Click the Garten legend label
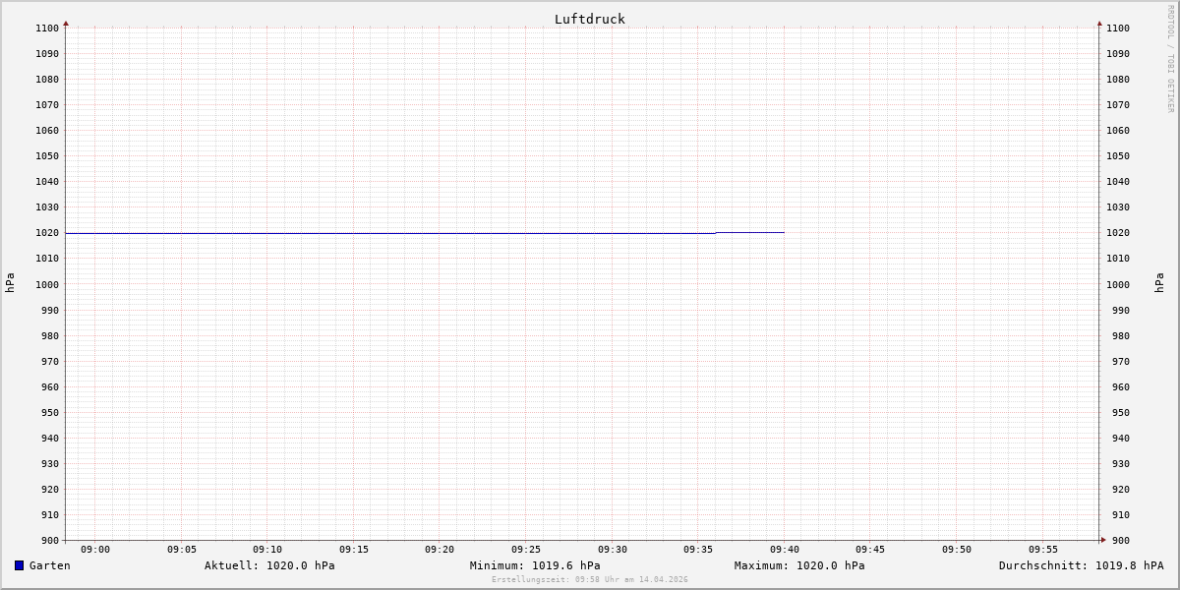 (x=49, y=565)
